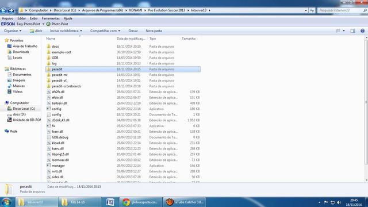Select the pesedit-scoreboards folder
Viewport: 368px width, 207px height.
coord(66,86)
